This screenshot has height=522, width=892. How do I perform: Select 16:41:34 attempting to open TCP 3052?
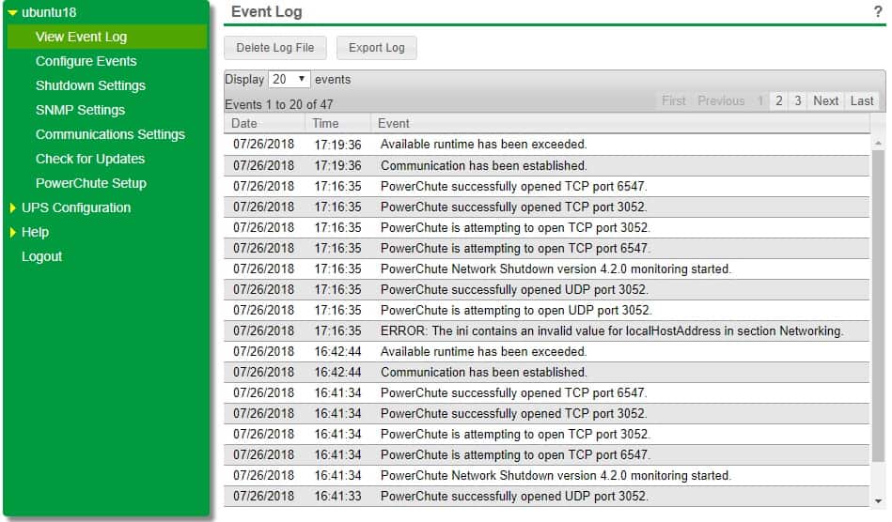click(x=547, y=434)
